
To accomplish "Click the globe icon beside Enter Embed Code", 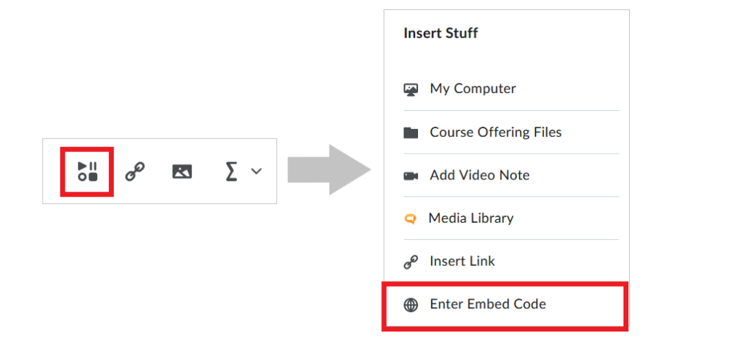I will pos(411,305).
